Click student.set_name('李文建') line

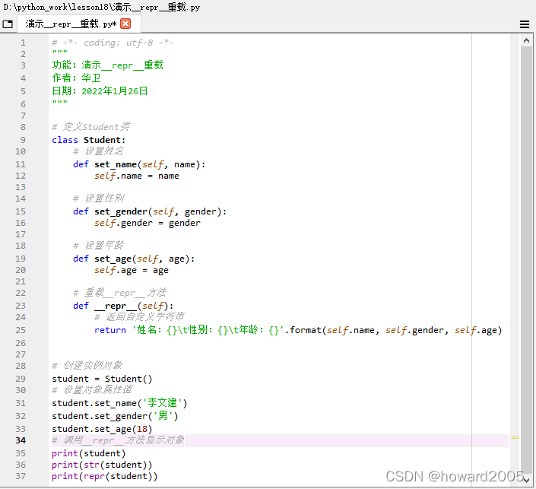coord(119,403)
